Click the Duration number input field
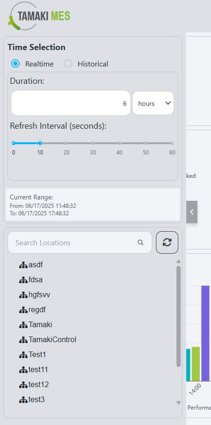211x425 pixels. (71, 103)
